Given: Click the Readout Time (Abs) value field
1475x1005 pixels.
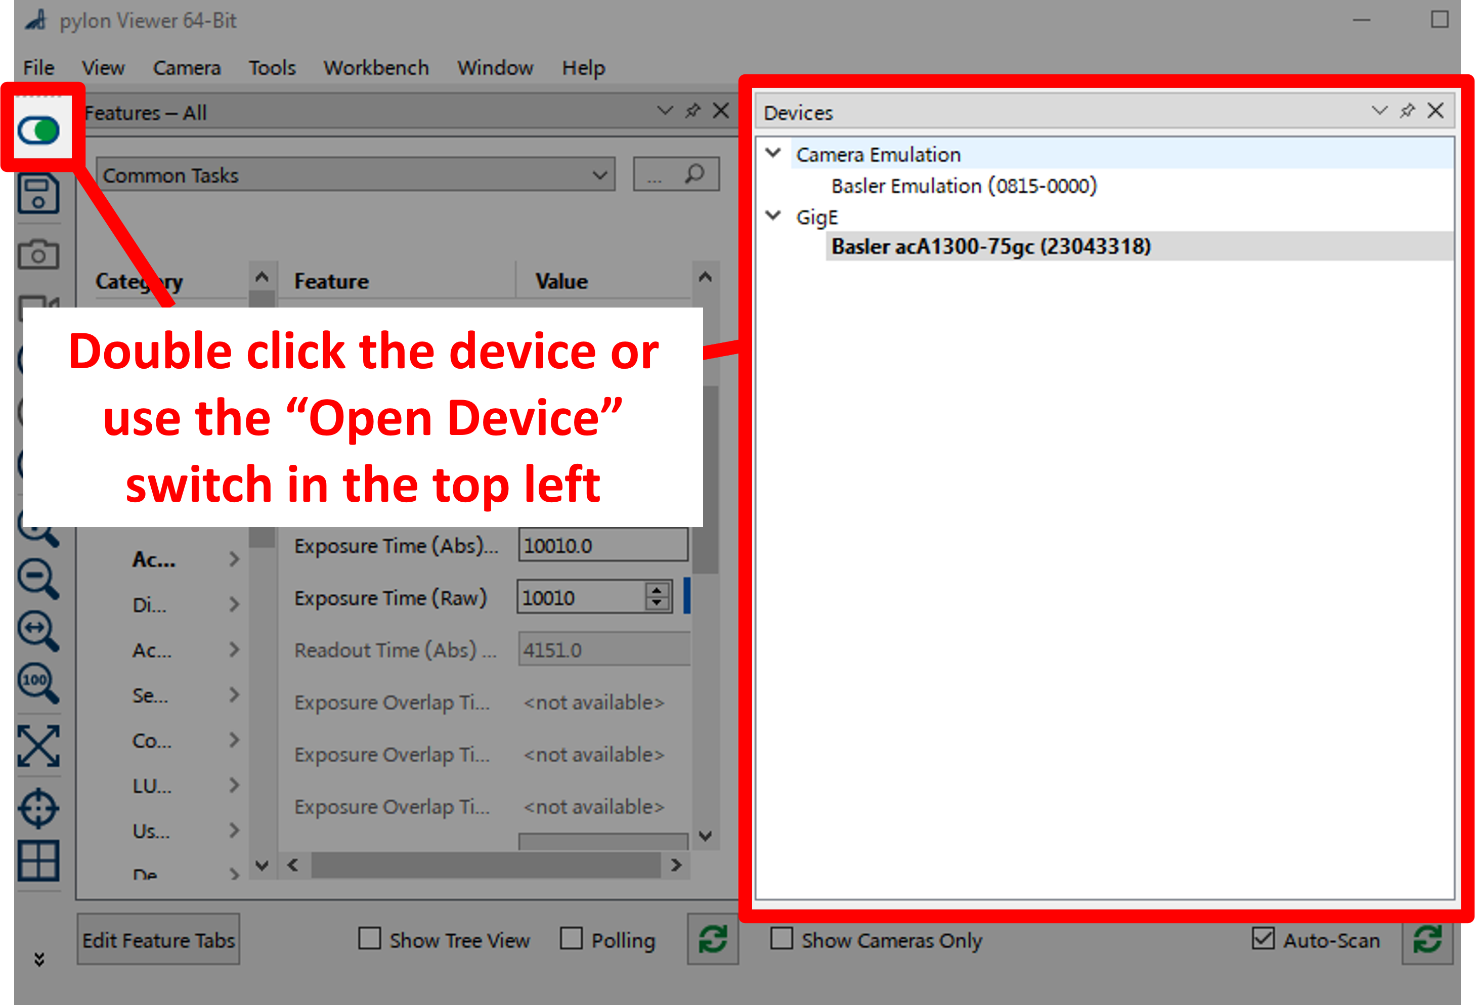Looking at the screenshot, I should tap(604, 649).
